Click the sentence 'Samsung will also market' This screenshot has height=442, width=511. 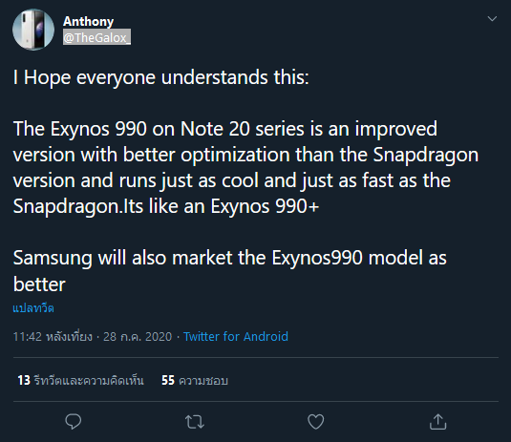123,258
